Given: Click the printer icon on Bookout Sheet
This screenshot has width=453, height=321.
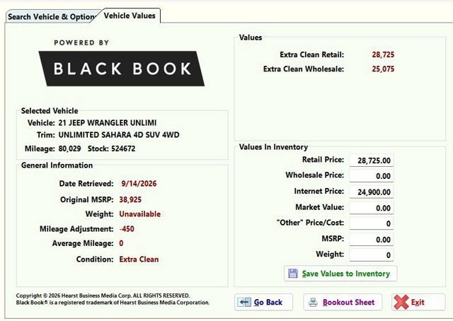Looking at the screenshot, I should click(313, 302).
